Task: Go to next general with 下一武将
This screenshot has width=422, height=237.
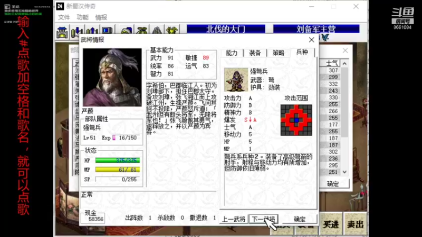Action: coord(263,219)
